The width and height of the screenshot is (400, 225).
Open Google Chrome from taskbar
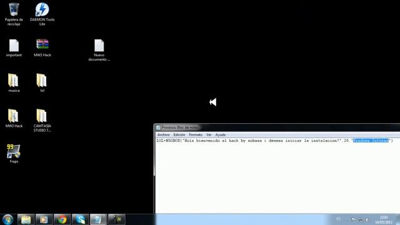point(62,219)
